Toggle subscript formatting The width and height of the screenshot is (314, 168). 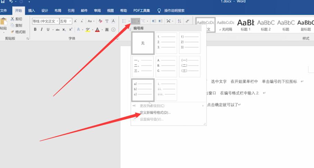[x=64, y=30]
